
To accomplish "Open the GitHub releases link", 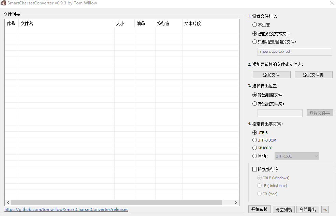I will (66, 210).
